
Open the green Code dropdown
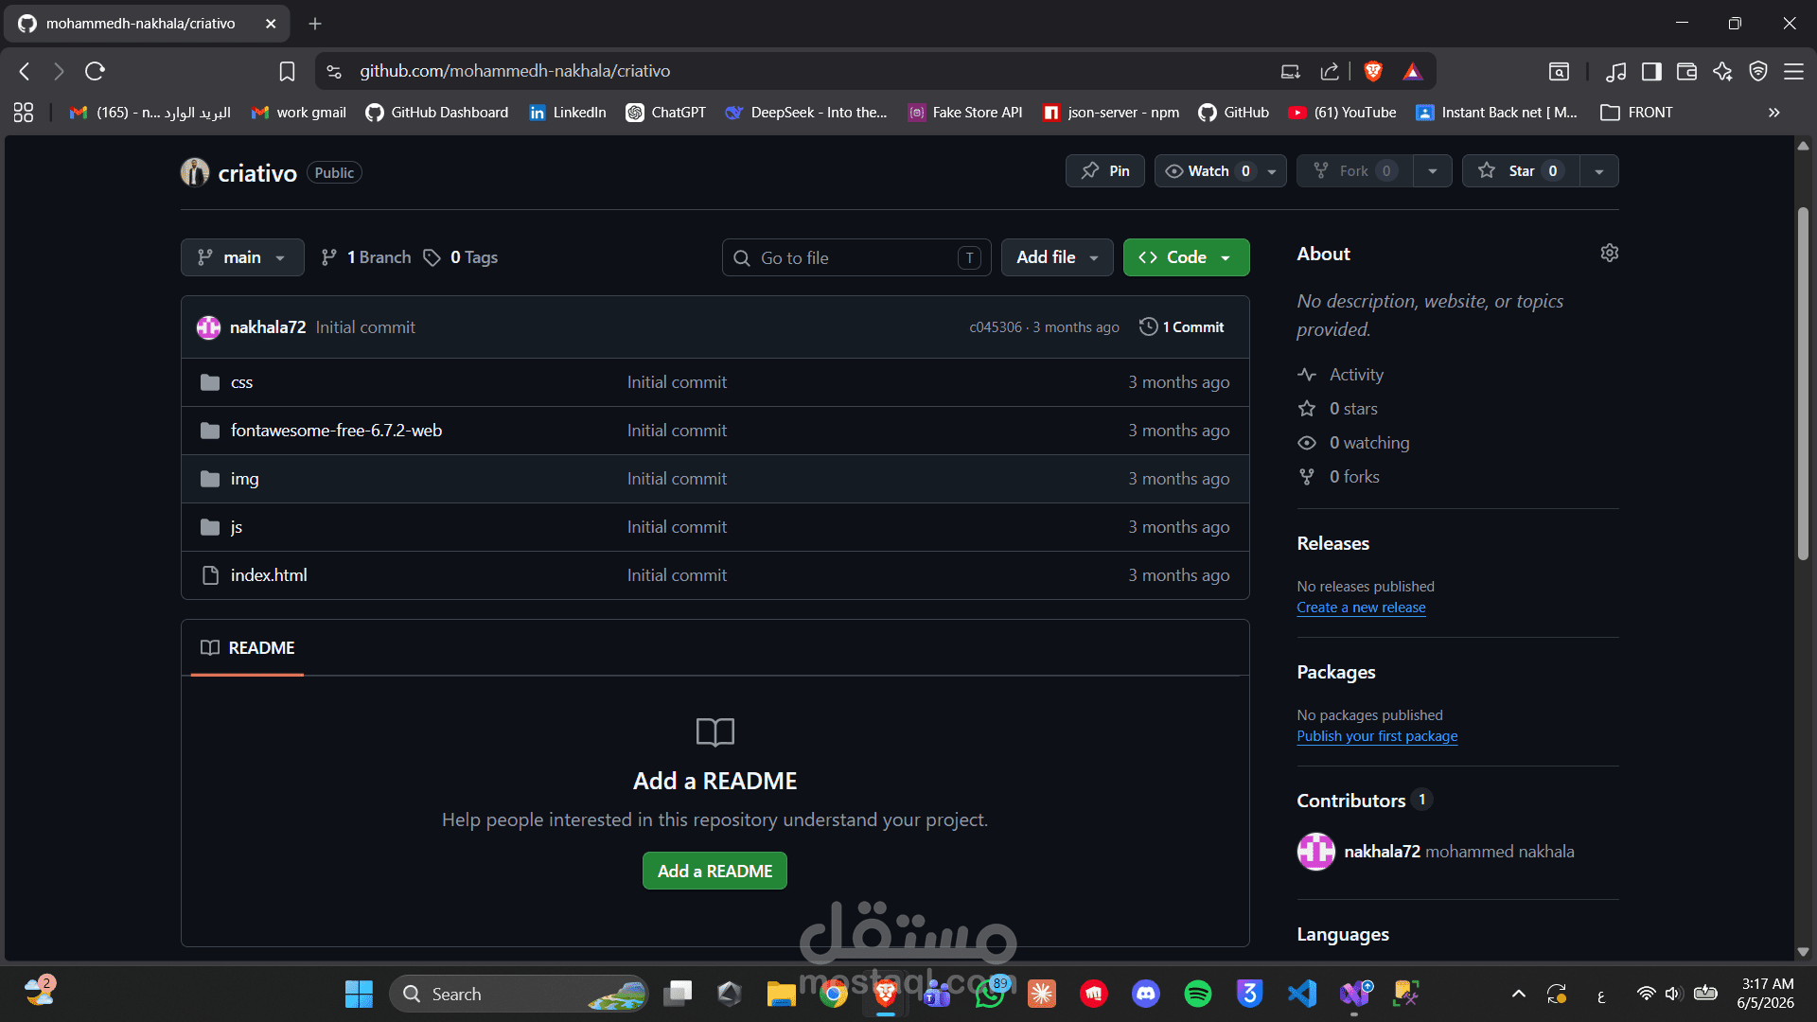click(1186, 257)
